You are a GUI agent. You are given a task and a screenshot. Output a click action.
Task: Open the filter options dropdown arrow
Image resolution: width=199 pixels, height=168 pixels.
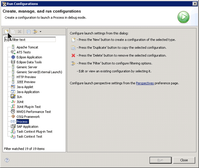[40, 32]
